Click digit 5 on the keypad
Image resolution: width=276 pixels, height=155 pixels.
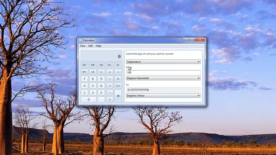[x=93, y=86]
